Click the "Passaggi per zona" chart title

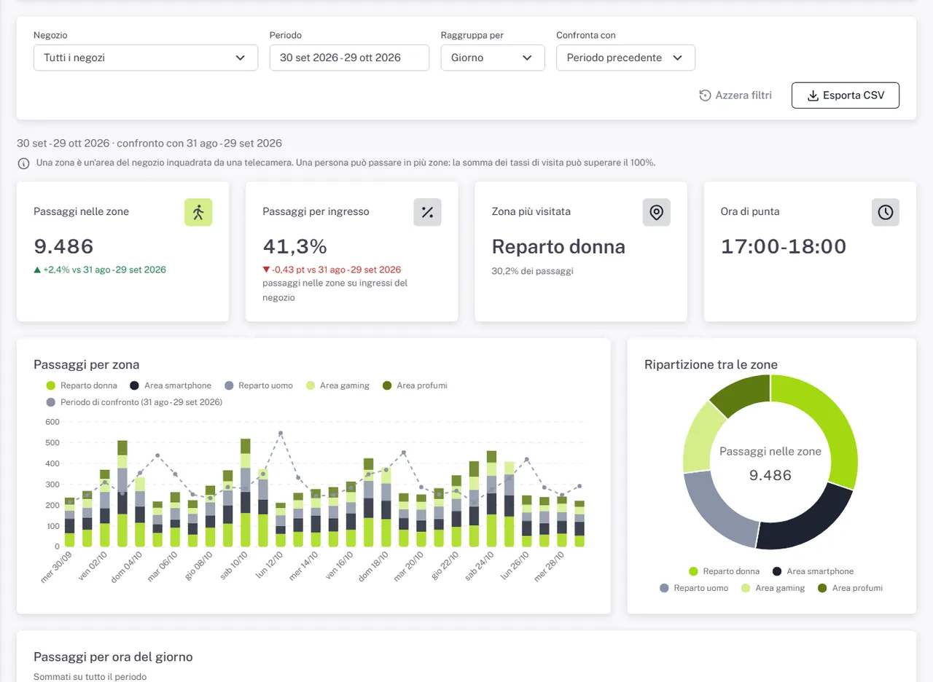point(87,364)
